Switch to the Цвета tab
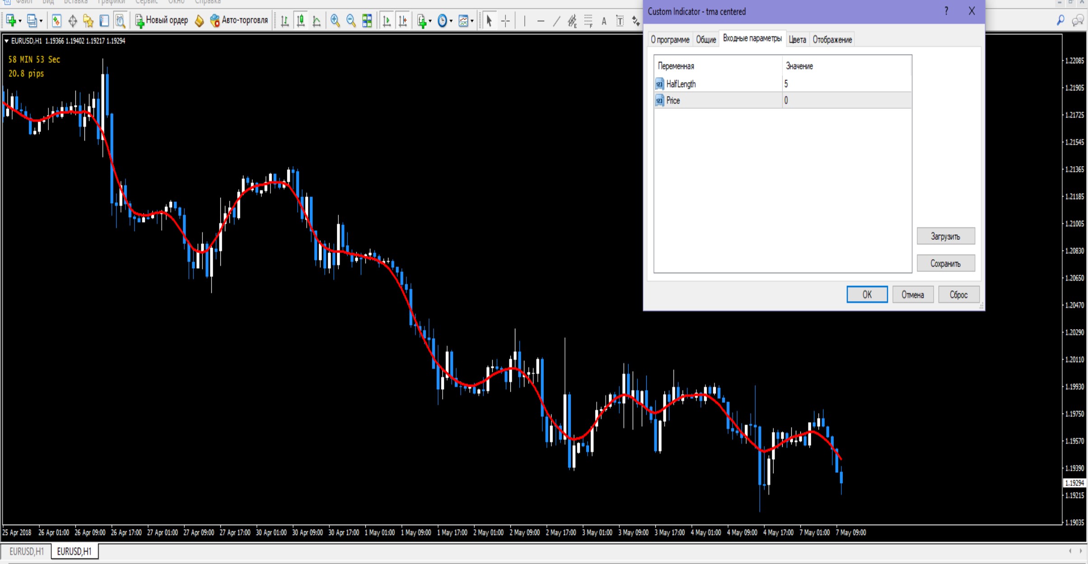1088x564 pixels. click(797, 40)
